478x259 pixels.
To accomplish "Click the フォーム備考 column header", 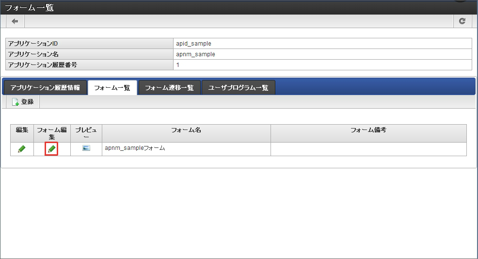I will point(368,133).
